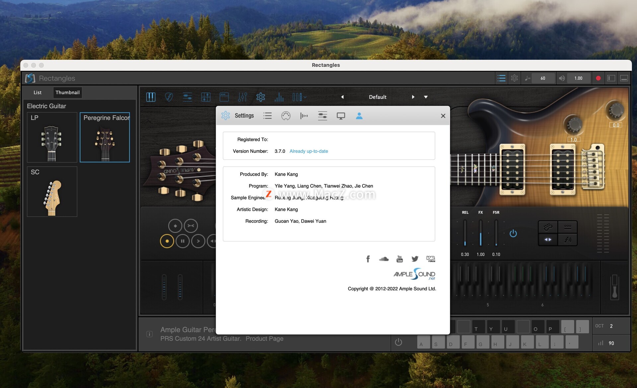The image size is (637, 388).
Task: Click the sustain pedal icon
Action: (x=614, y=287)
